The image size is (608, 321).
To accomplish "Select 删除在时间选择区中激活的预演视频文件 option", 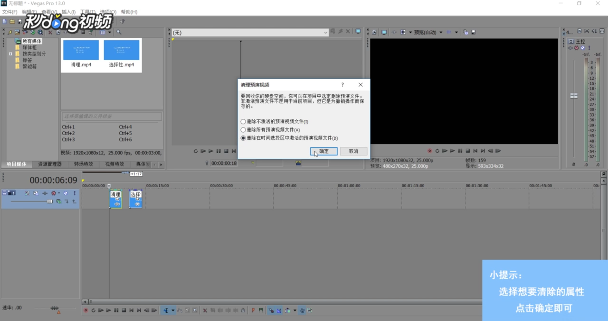I will pyautogui.click(x=289, y=138).
